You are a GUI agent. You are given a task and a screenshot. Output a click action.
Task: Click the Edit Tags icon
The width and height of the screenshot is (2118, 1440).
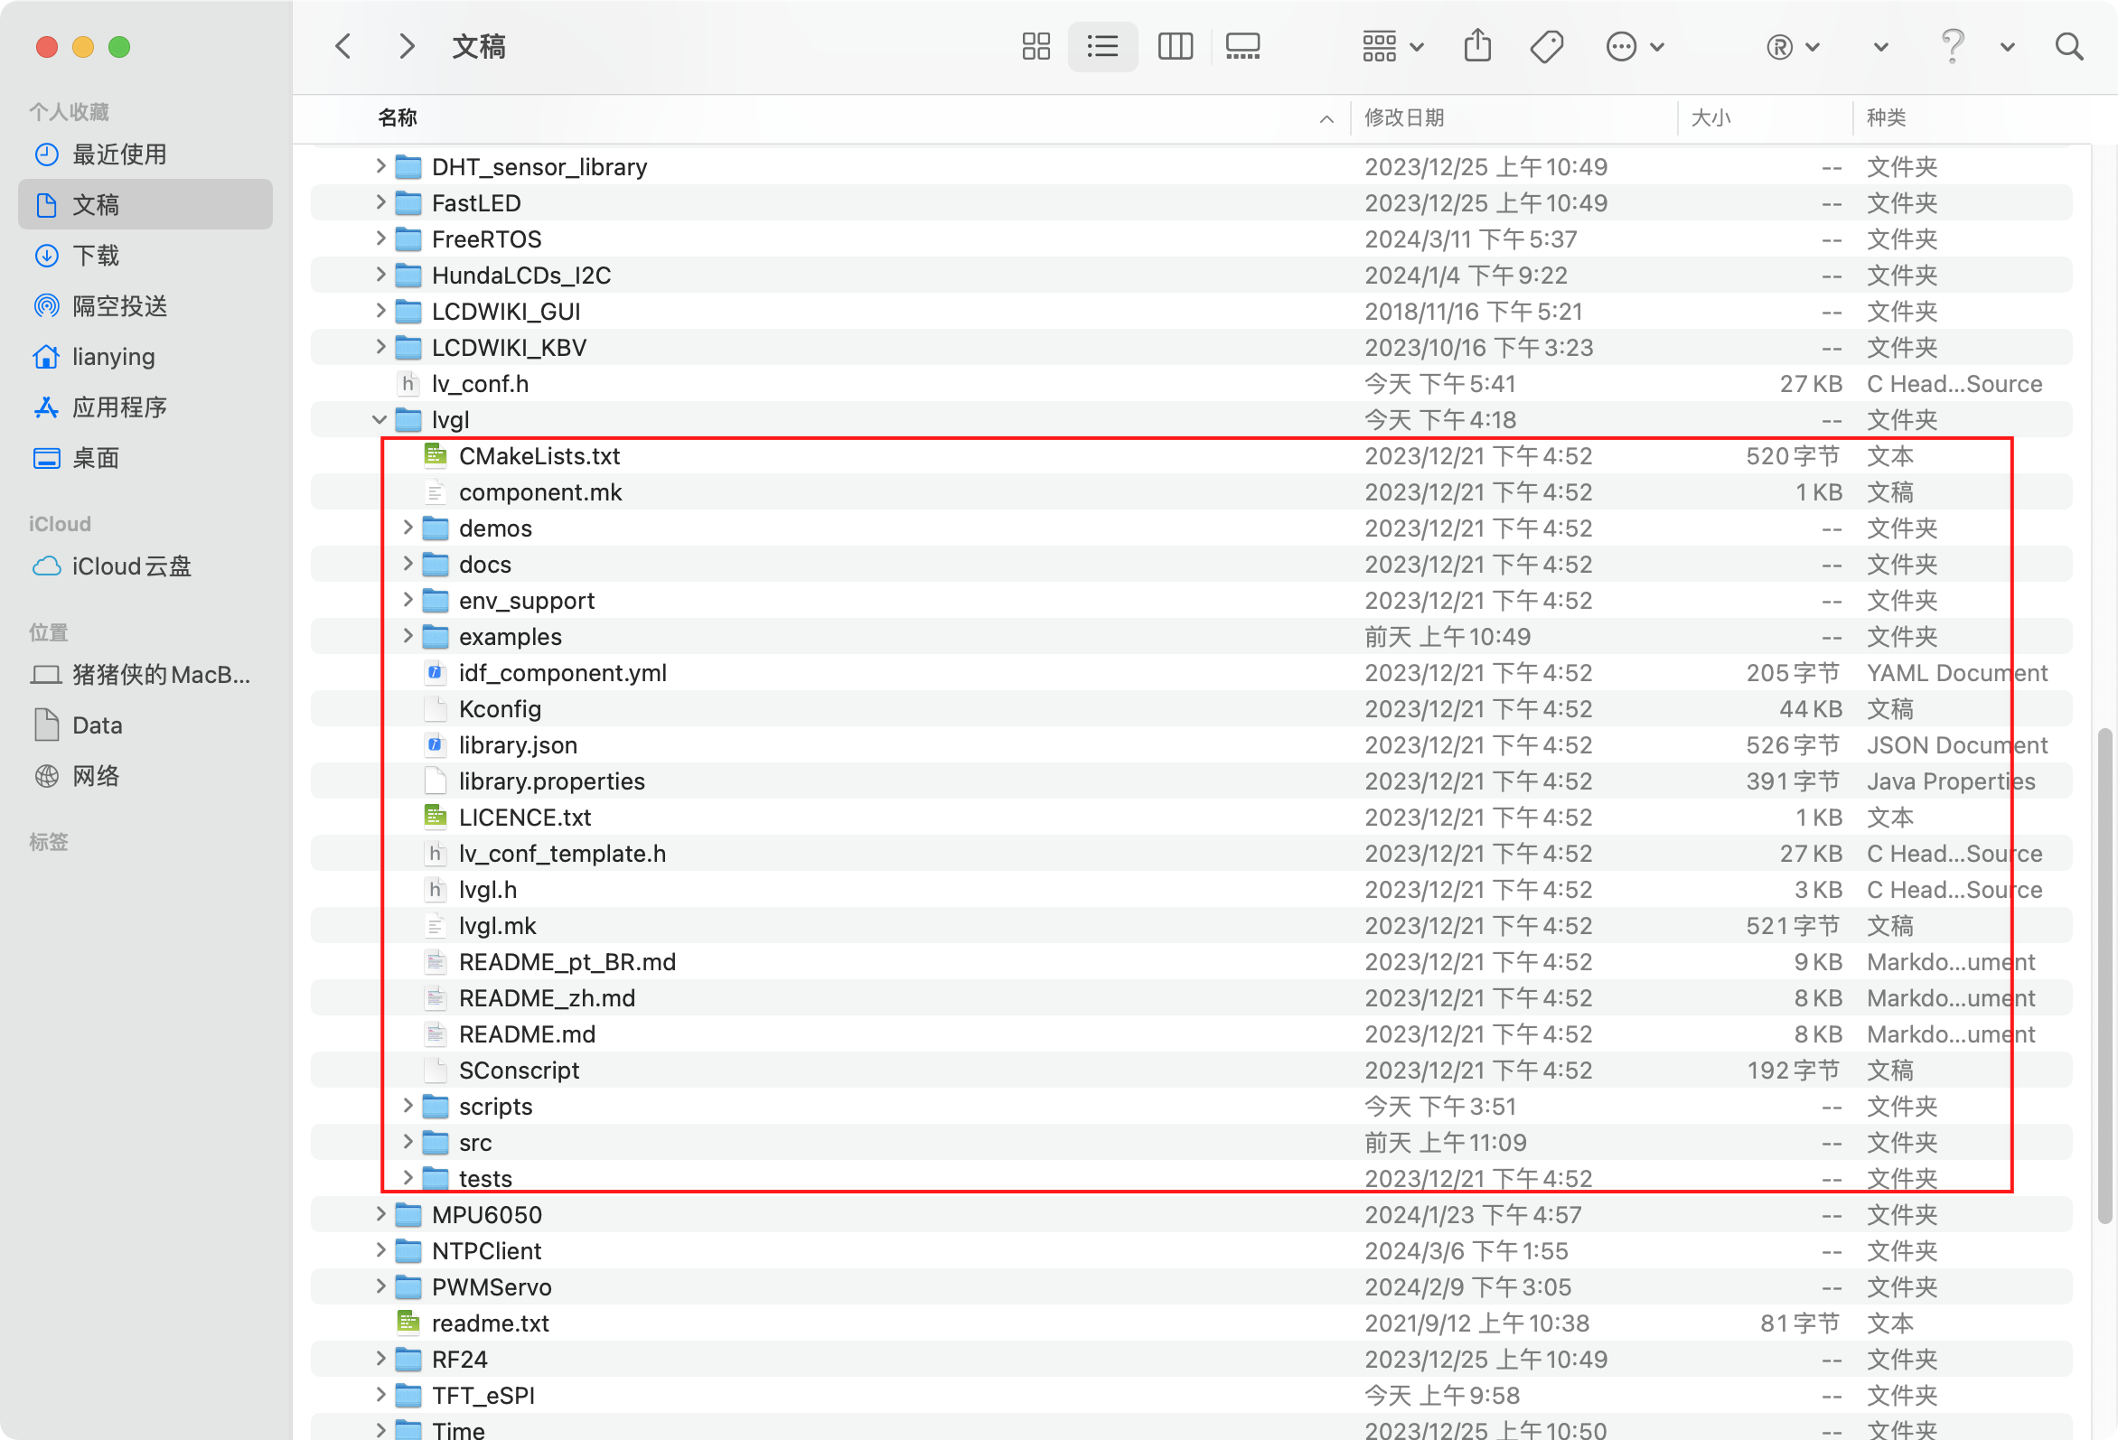click(x=1547, y=46)
